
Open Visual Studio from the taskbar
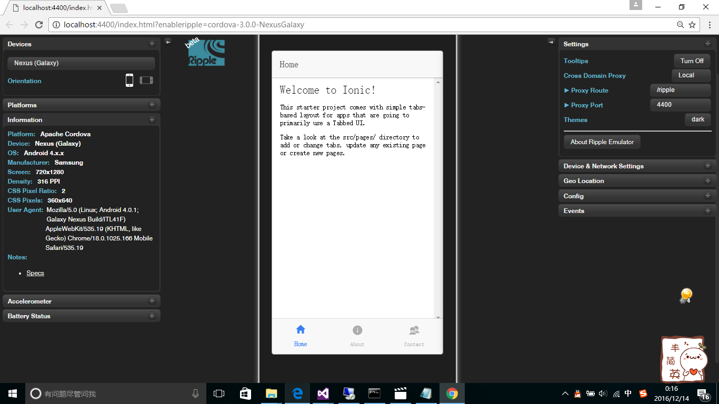pos(323,393)
